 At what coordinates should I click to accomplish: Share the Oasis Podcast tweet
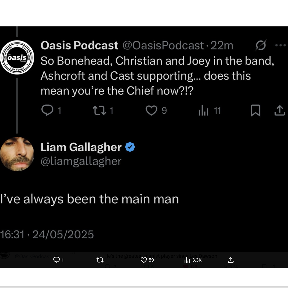pos(280,111)
